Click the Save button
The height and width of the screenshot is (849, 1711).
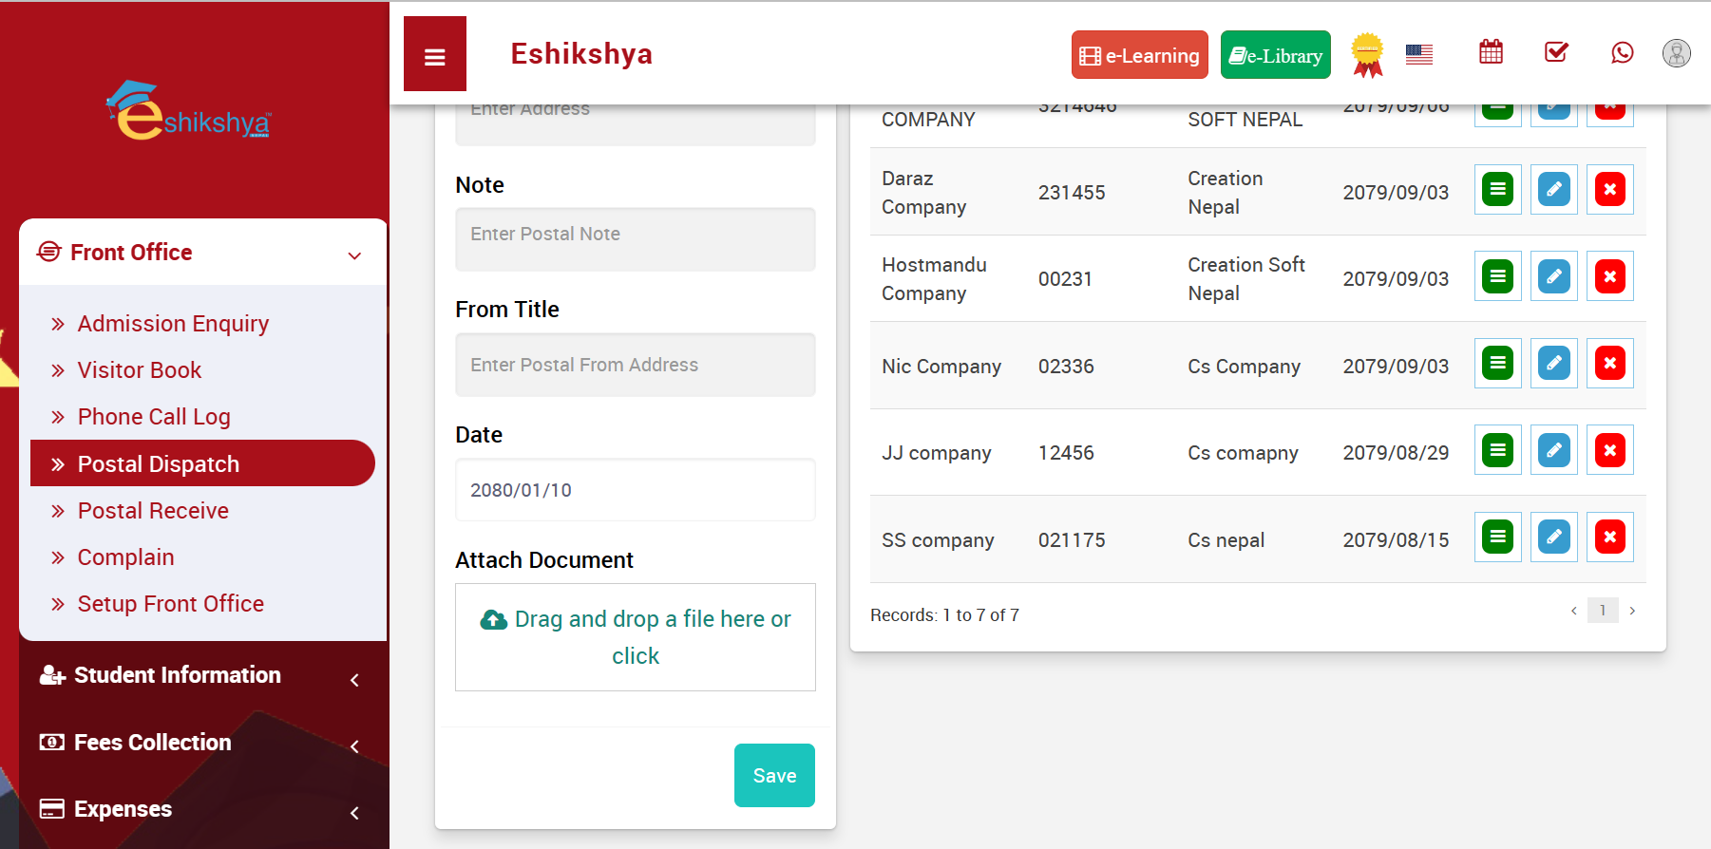click(x=773, y=775)
